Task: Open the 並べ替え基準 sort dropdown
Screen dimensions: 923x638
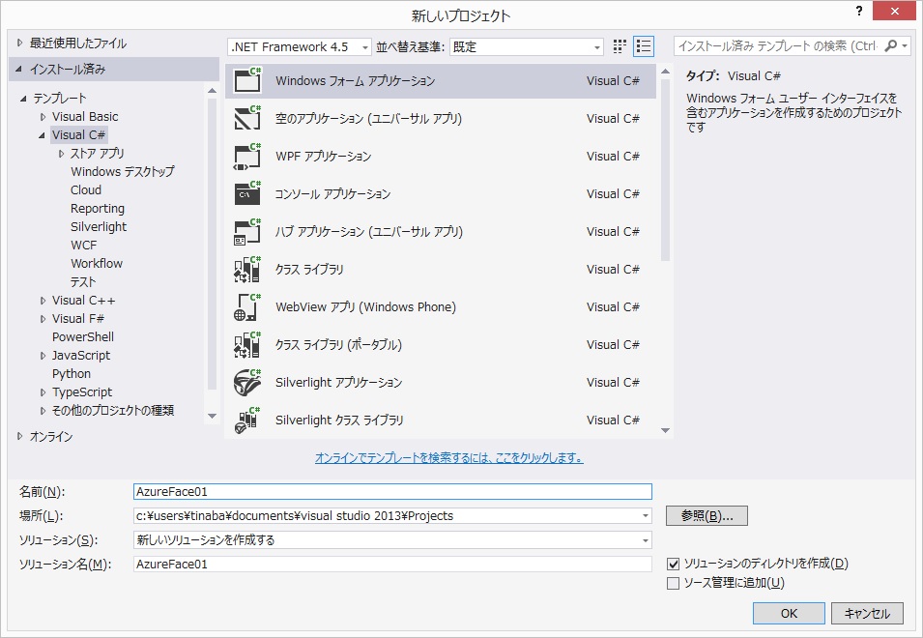Action: pos(527,46)
